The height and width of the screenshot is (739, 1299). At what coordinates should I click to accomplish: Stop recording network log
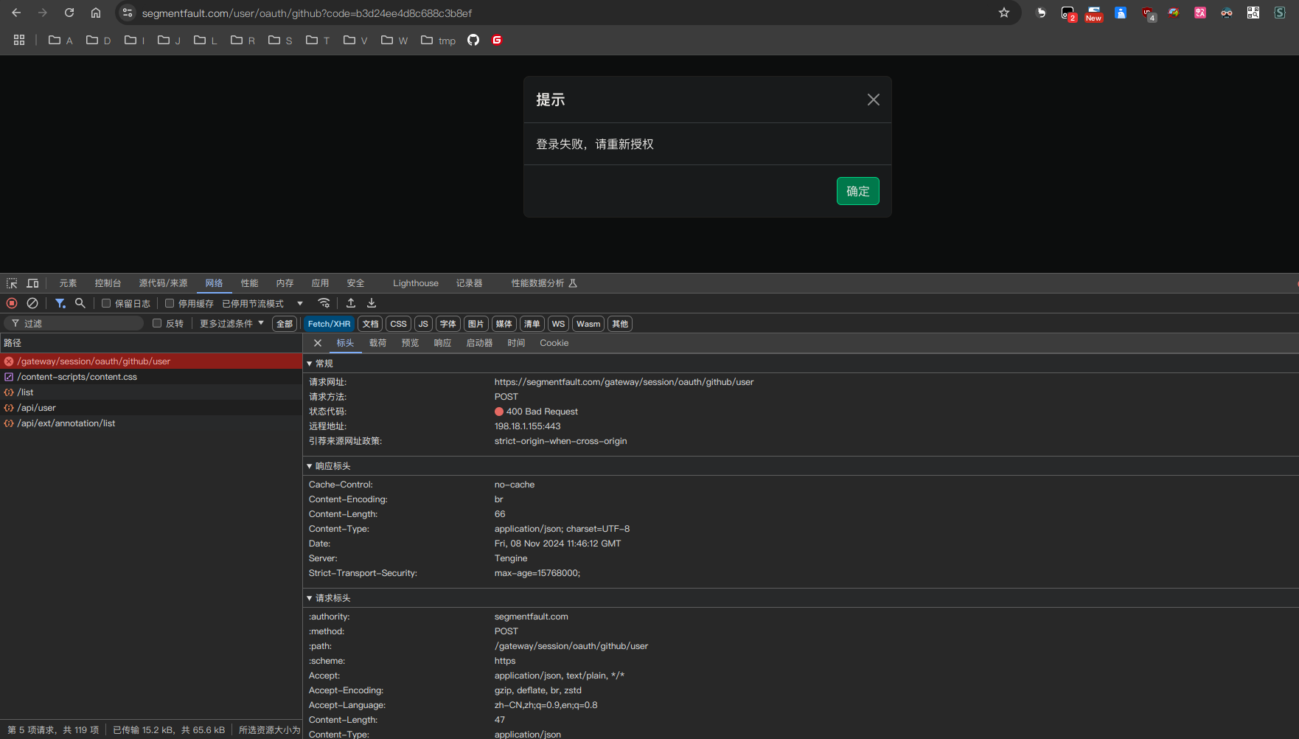(x=12, y=303)
